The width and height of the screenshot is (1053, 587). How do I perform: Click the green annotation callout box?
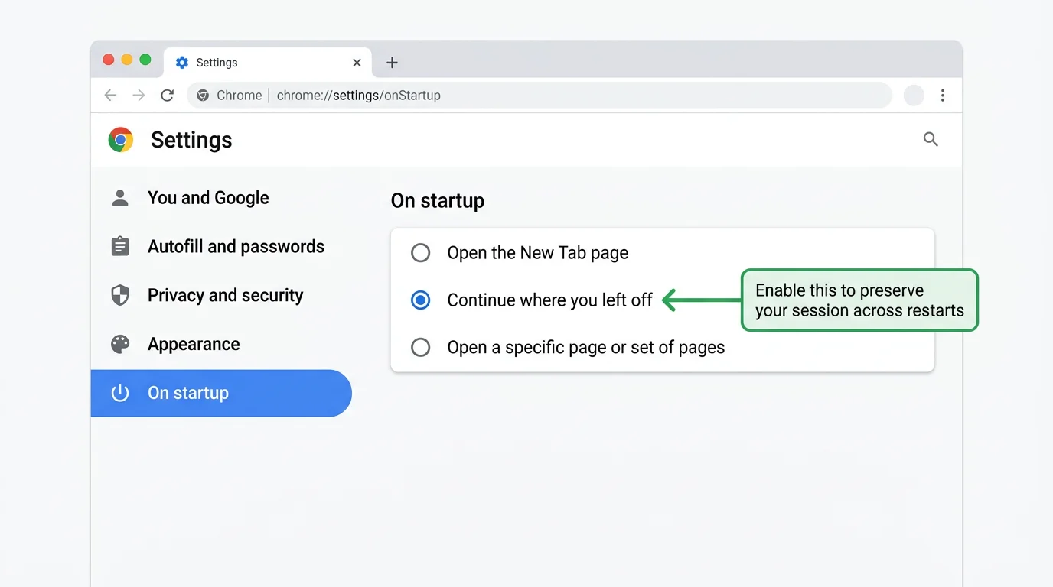859,300
